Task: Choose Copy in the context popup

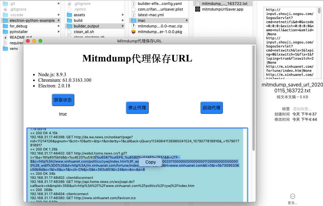Action: [150, 162]
